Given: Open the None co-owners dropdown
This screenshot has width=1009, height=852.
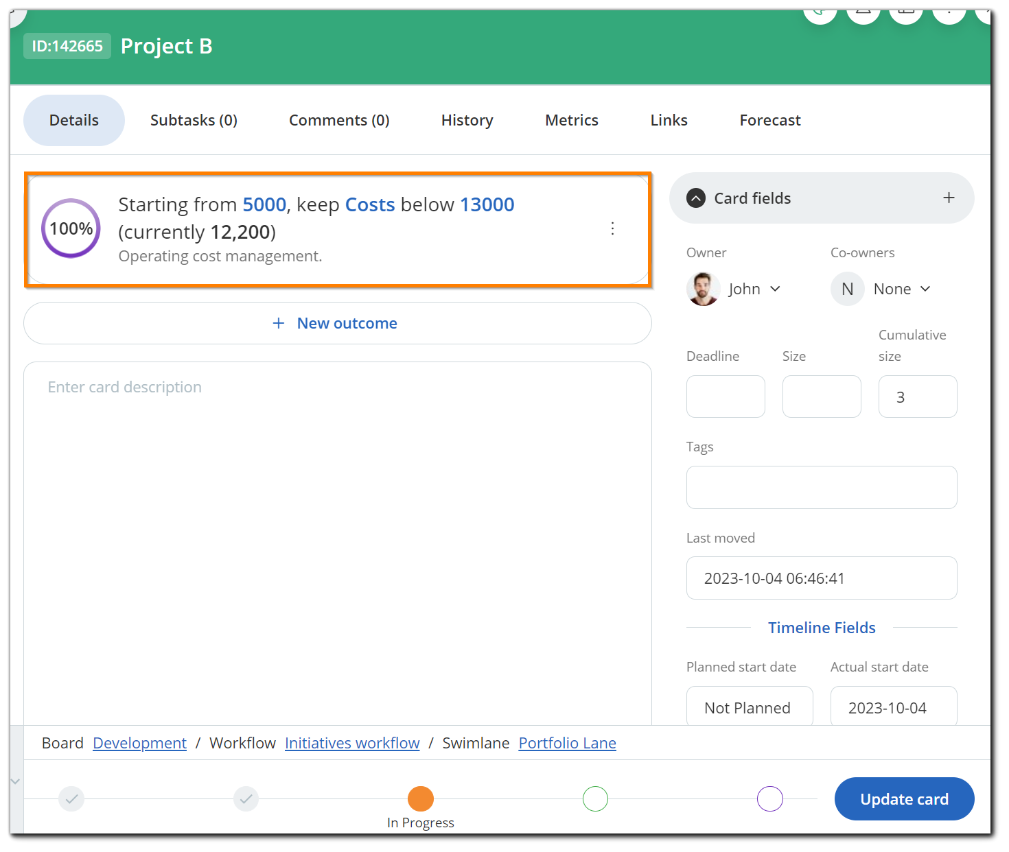Looking at the screenshot, I should (x=902, y=289).
